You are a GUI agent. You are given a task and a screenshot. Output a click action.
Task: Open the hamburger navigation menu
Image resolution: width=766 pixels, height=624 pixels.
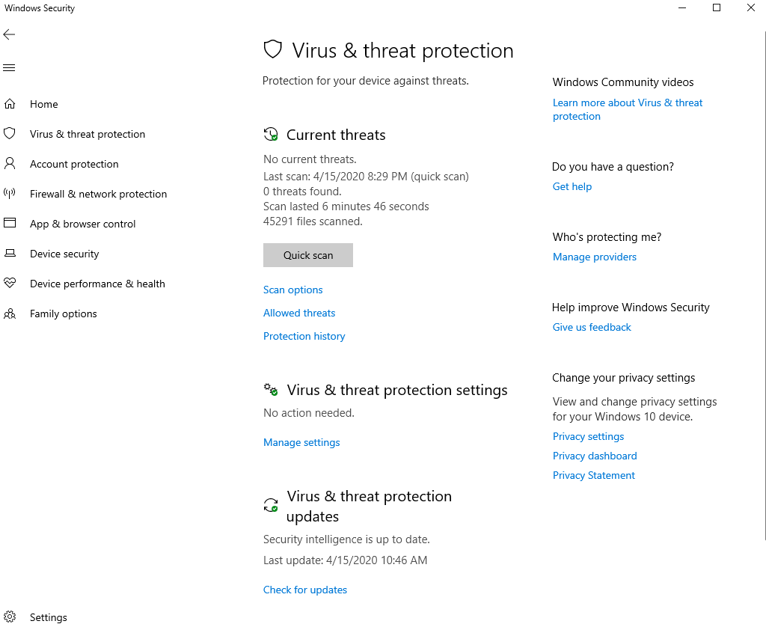[9, 68]
